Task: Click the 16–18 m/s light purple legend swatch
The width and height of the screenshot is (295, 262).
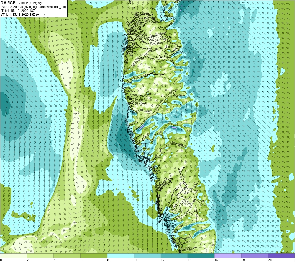Action: pyautogui.click(x=228, y=256)
